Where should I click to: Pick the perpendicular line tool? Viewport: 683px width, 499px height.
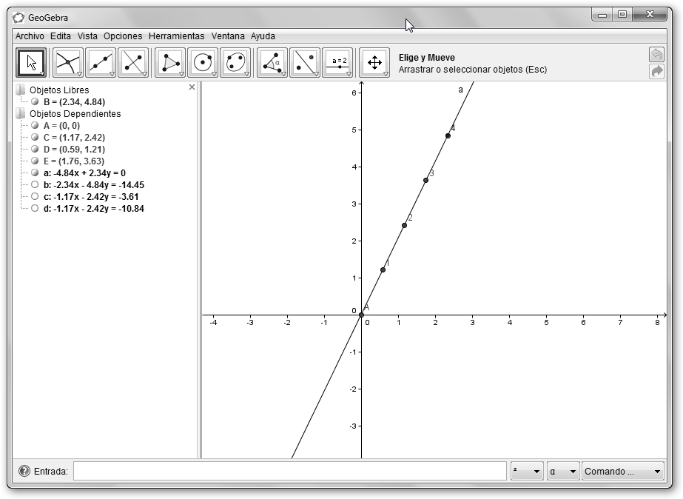click(x=133, y=63)
